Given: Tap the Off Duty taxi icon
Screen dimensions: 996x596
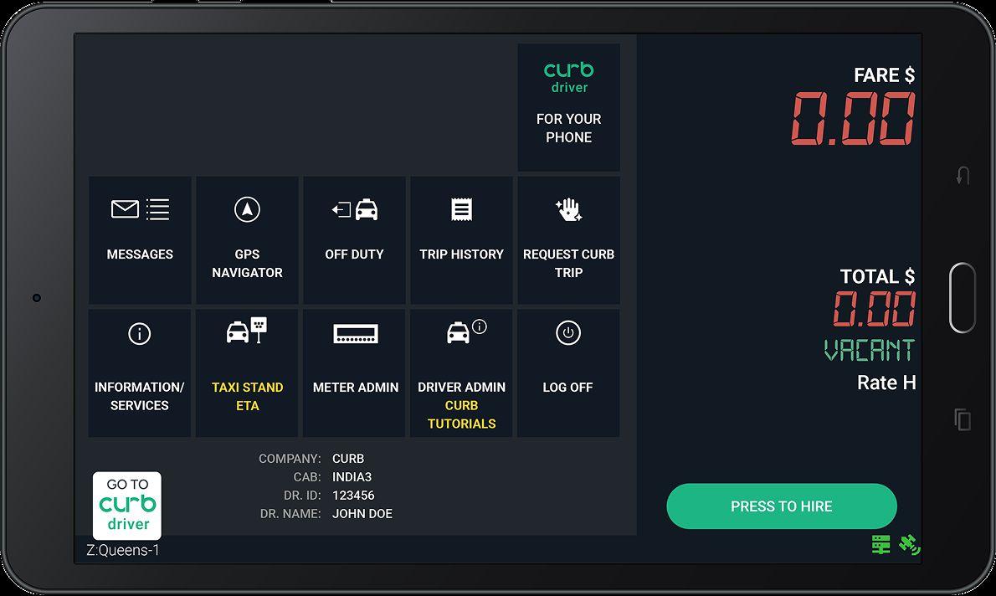Looking at the screenshot, I should (354, 209).
